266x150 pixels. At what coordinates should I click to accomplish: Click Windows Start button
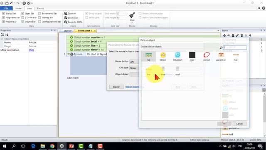point(5,146)
